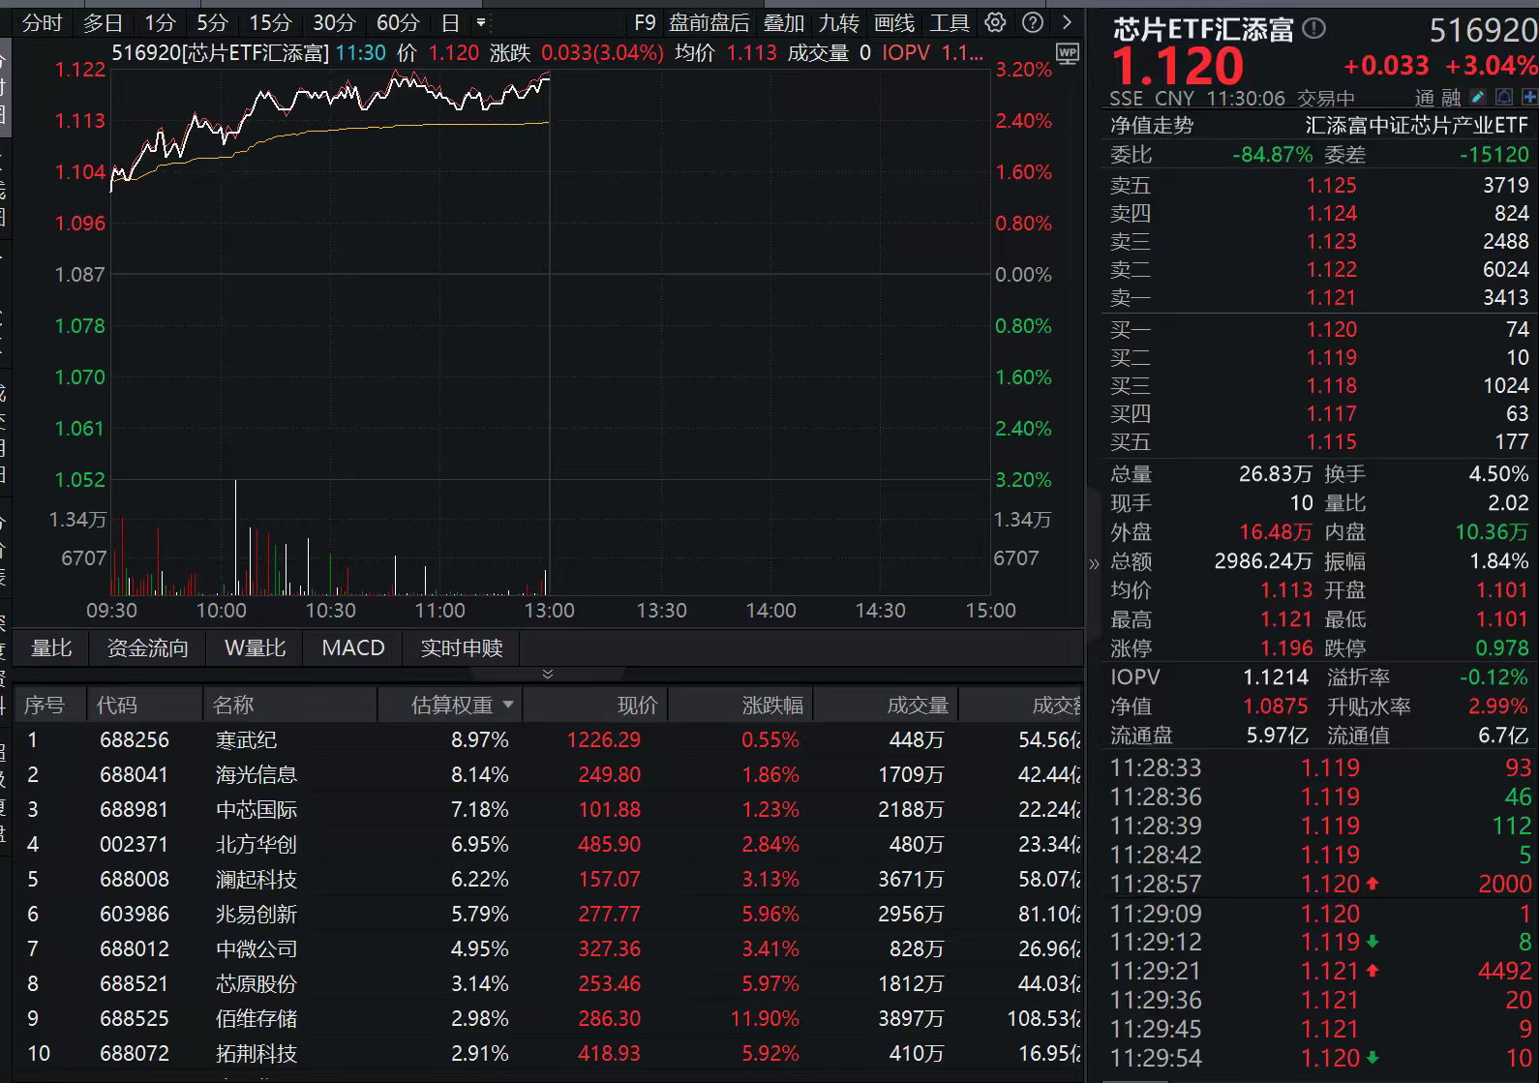
Task: Open the 工具 tools menu
Action: point(950,22)
